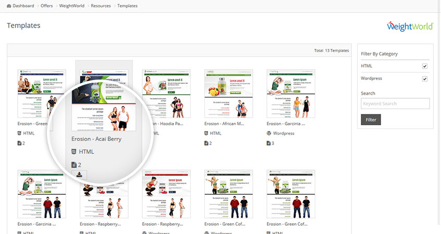Click the Dashboard icon in breadcrumb

(x=9, y=6)
